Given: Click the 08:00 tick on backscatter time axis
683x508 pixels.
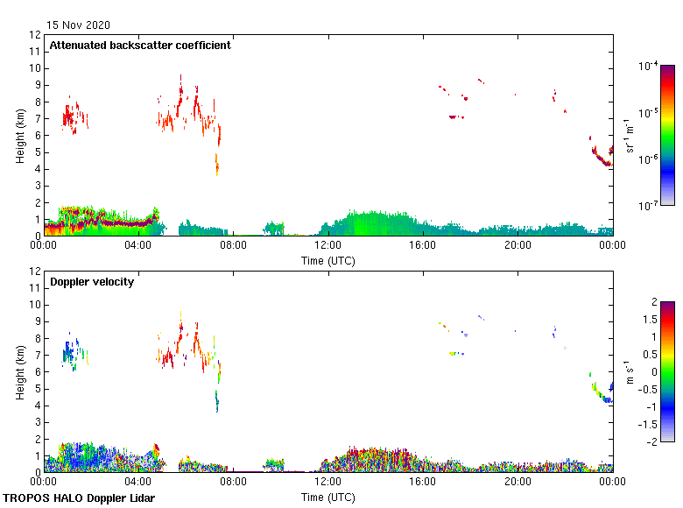Looking at the screenshot, I should [x=234, y=247].
